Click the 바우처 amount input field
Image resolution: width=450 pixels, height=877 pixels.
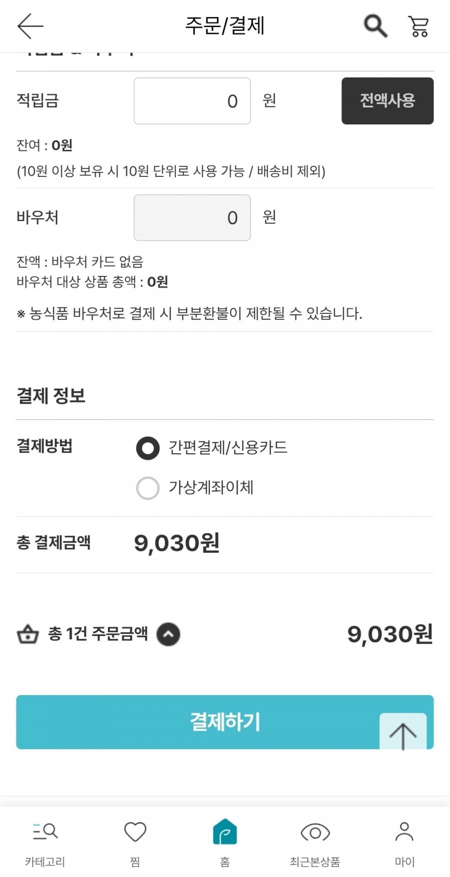pos(192,218)
